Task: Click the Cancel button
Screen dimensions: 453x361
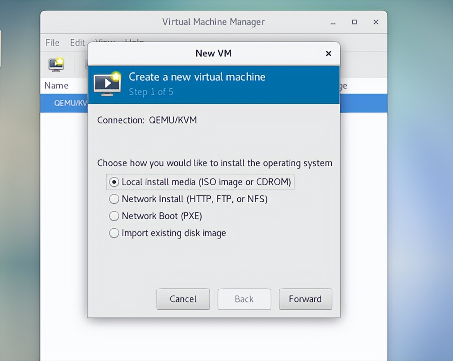Action: (x=183, y=299)
